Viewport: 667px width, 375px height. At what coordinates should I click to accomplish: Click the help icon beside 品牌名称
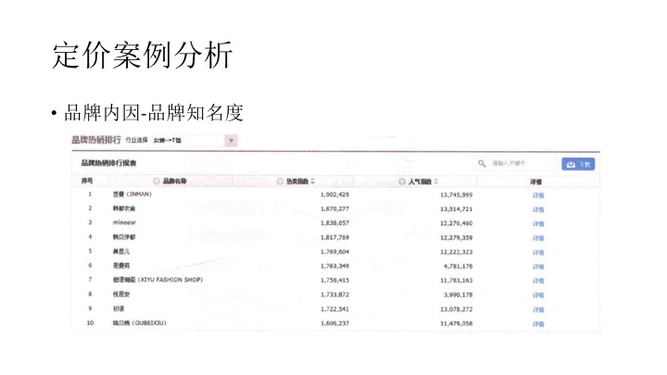click(x=157, y=181)
